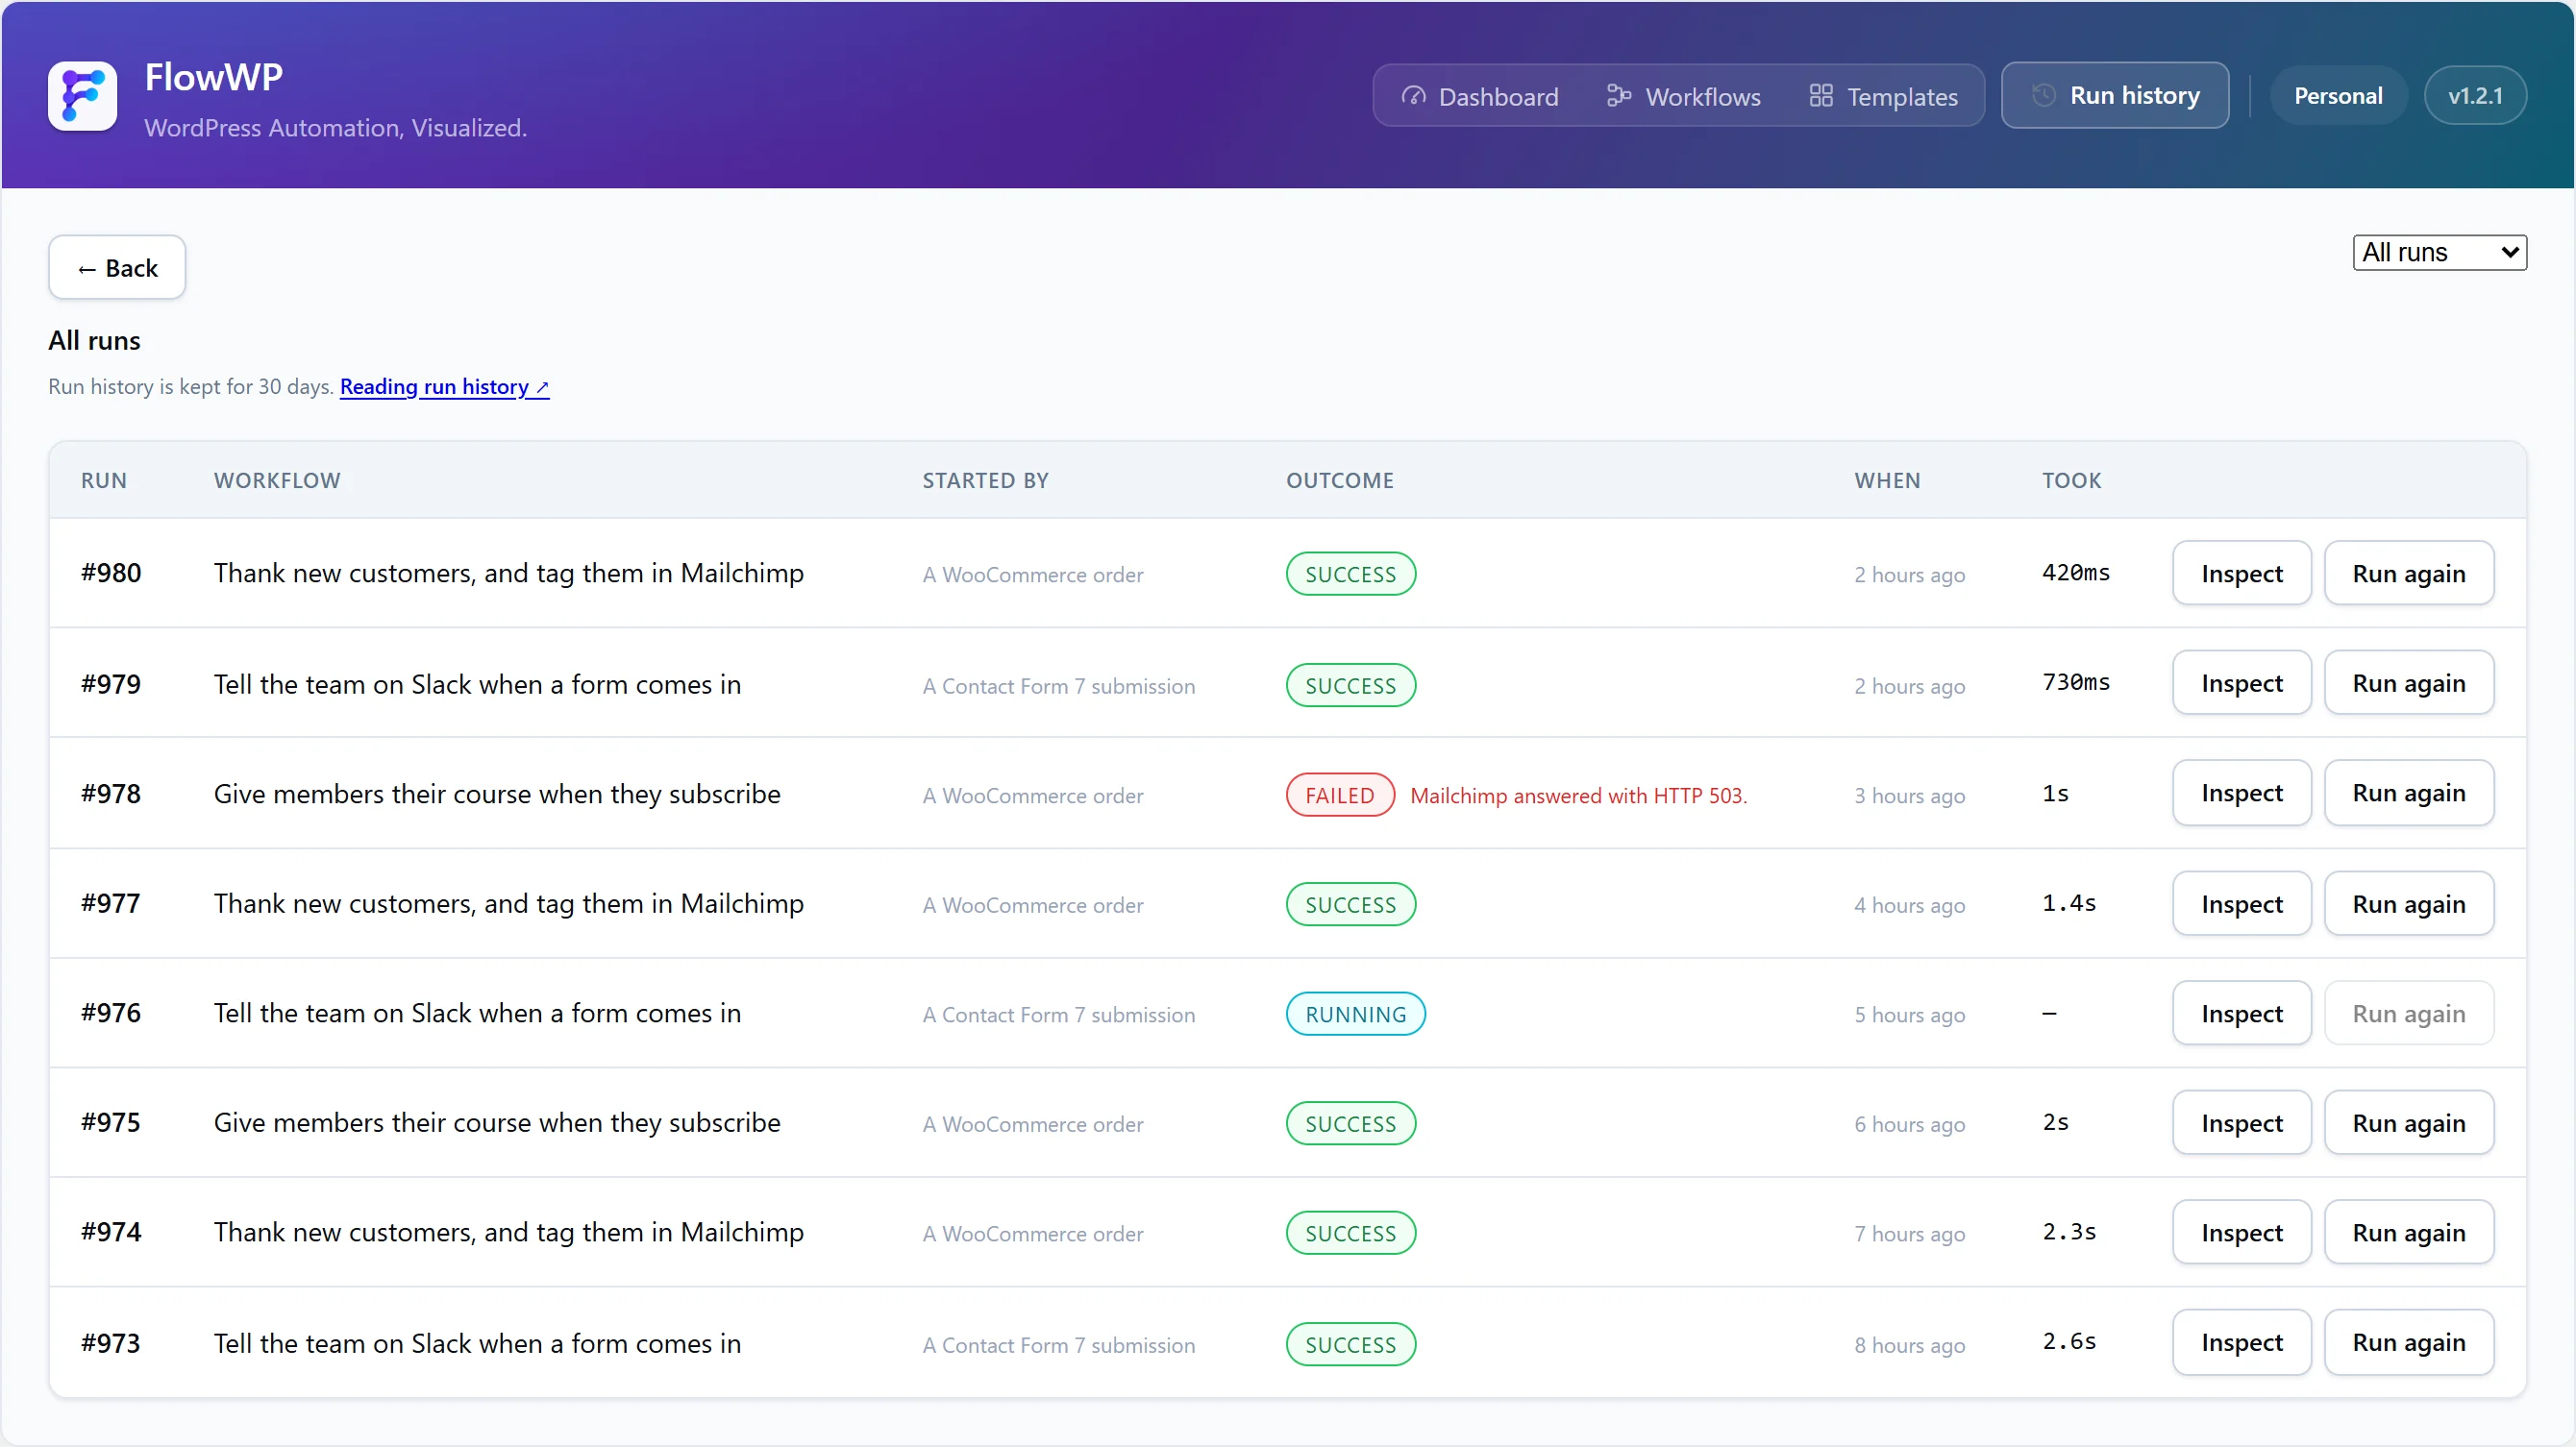Click the WORKFLOW column header
The height and width of the screenshot is (1447, 2576).
point(277,480)
